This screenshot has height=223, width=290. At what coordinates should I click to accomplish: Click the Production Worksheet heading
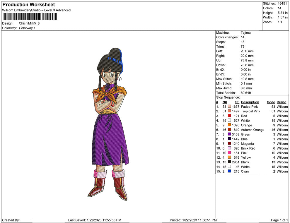pos(29,5)
